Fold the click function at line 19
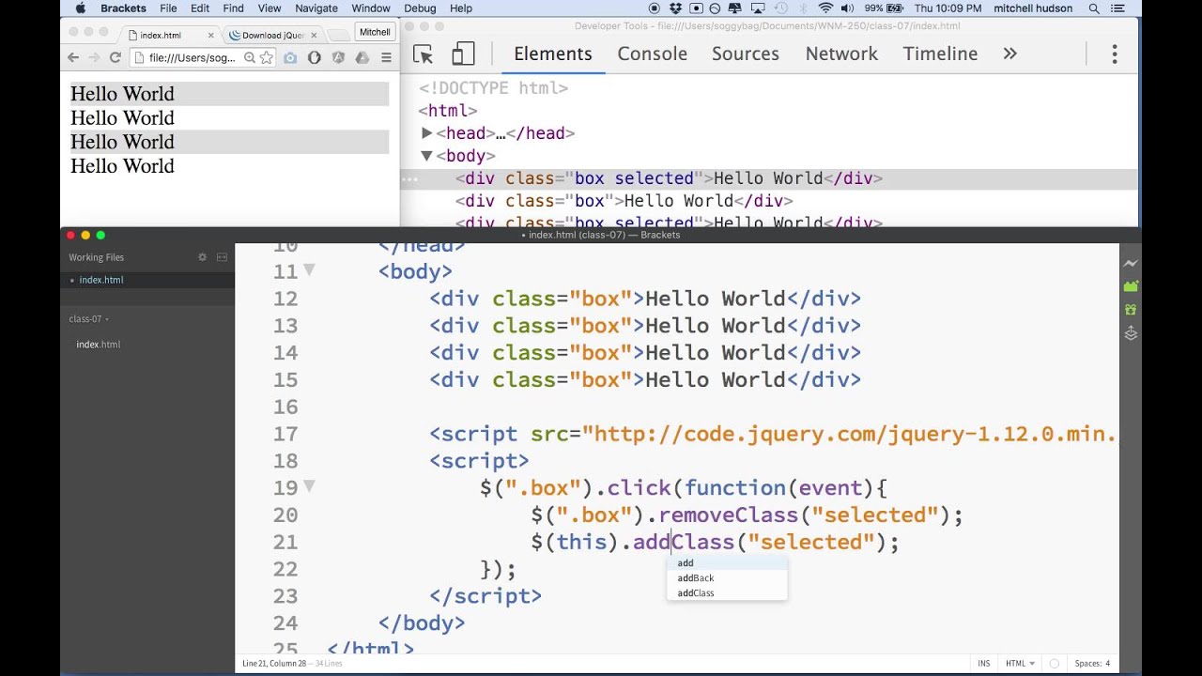Viewport: 1202px width, 676px height. 309,486
